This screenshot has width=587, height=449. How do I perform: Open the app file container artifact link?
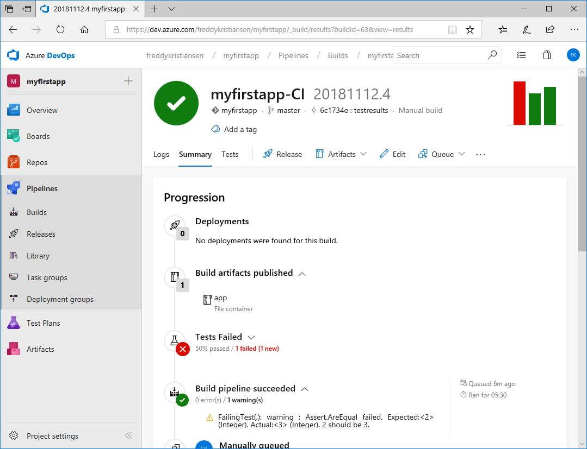coord(220,298)
